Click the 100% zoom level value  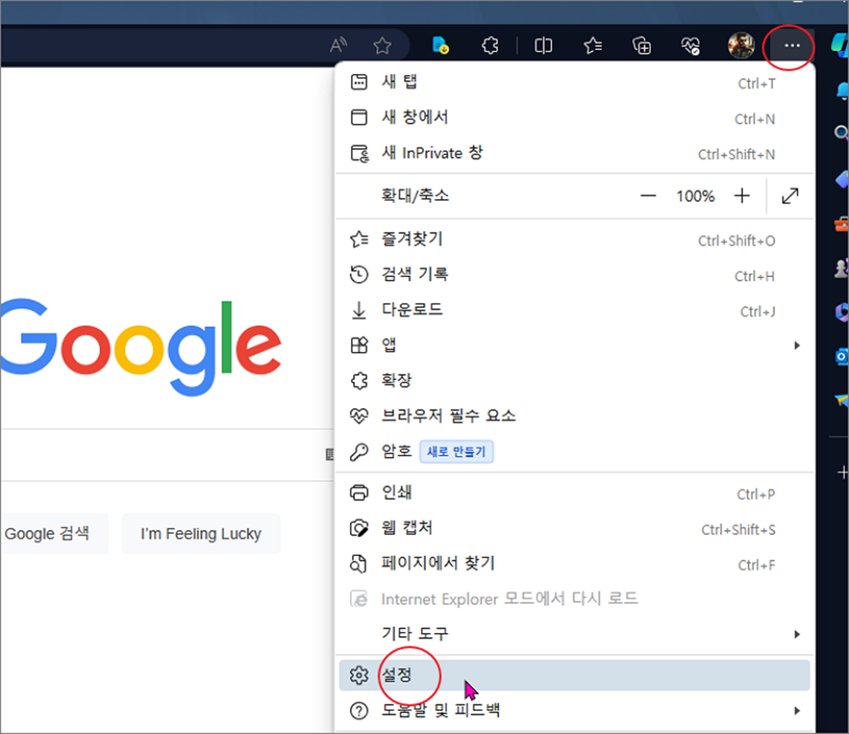point(696,196)
